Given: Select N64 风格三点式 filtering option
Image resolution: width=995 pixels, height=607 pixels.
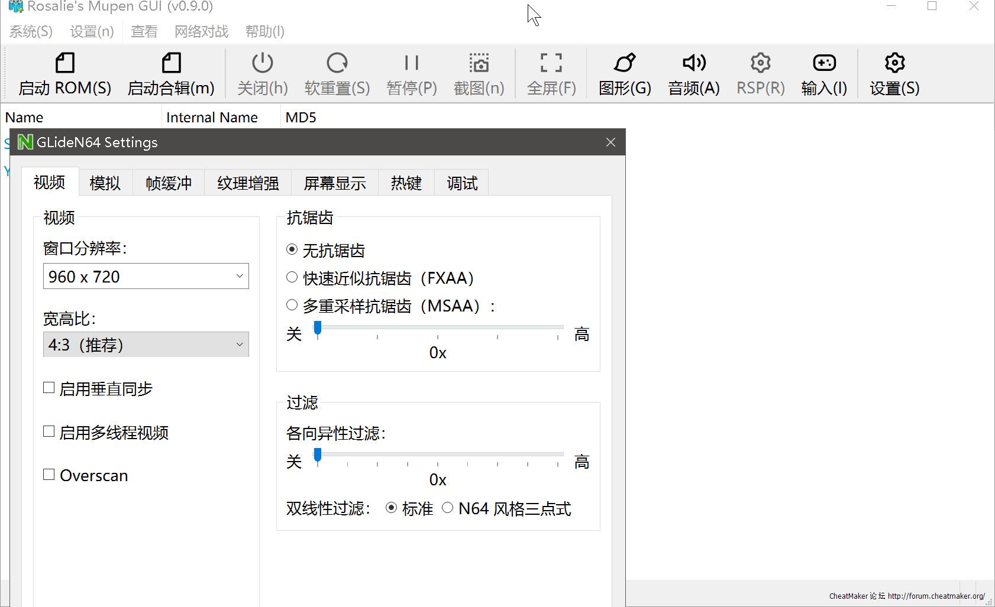Looking at the screenshot, I should pos(448,508).
